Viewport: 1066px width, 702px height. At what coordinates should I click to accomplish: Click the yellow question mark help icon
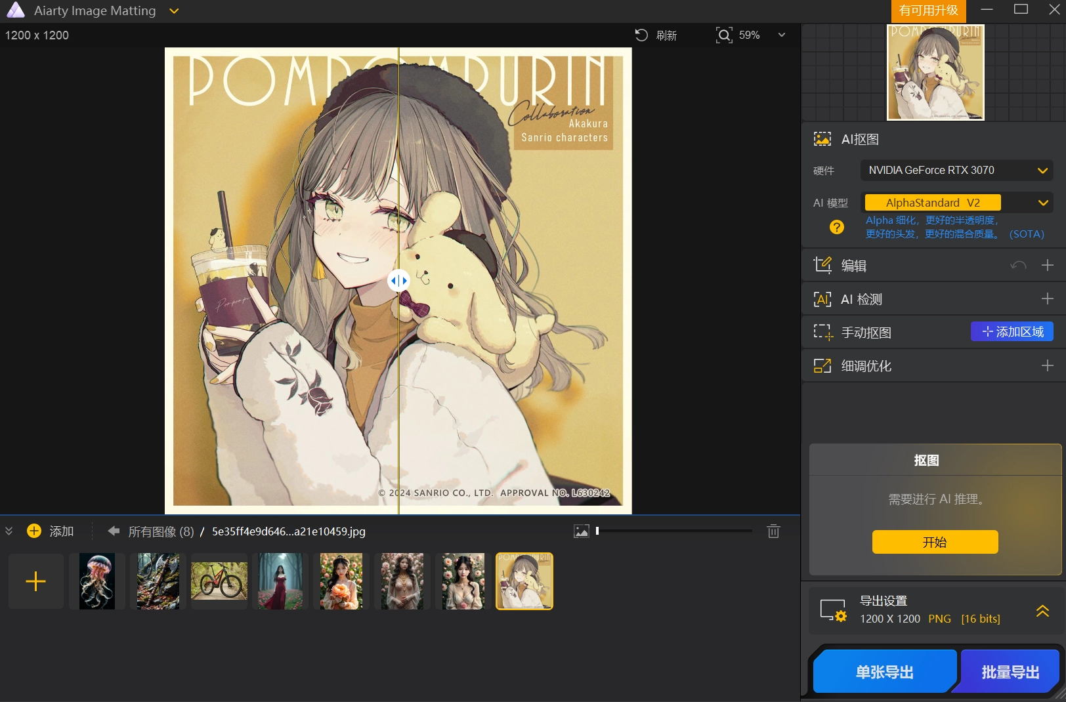click(x=837, y=227)
